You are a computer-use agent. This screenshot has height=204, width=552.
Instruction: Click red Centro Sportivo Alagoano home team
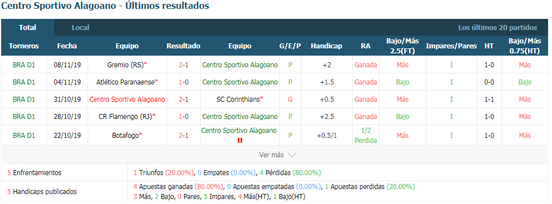coord(127,99)
